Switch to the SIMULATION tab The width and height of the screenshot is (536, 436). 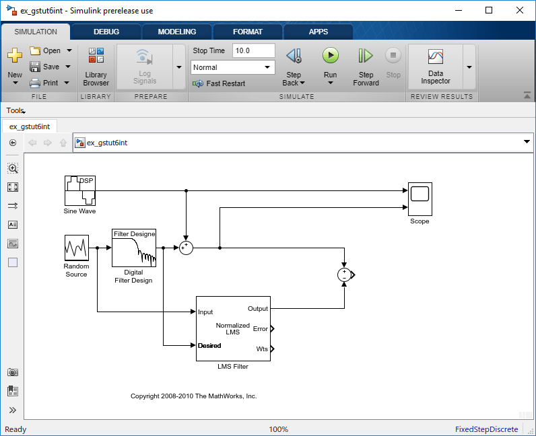(36, 32)
